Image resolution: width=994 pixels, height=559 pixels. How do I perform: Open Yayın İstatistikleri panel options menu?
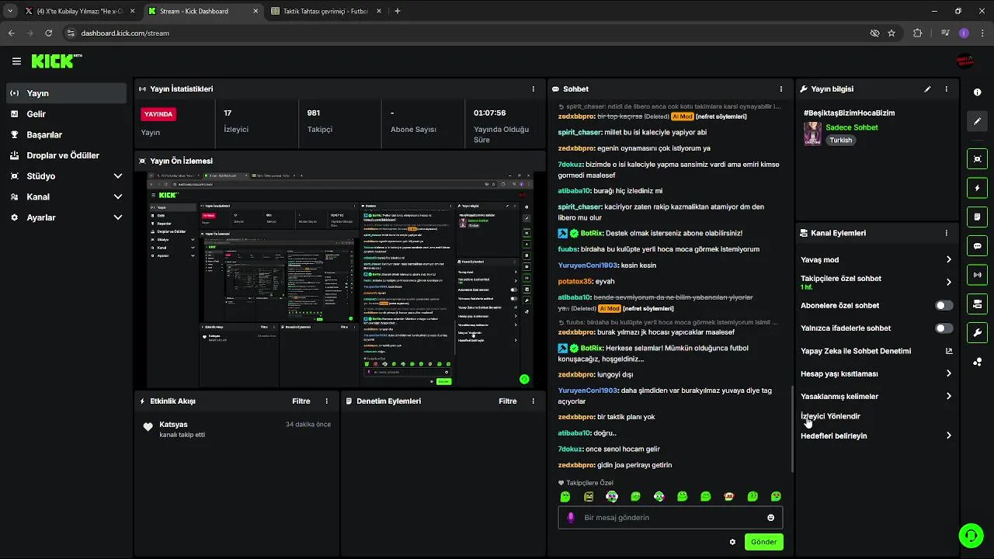(533, 89)
